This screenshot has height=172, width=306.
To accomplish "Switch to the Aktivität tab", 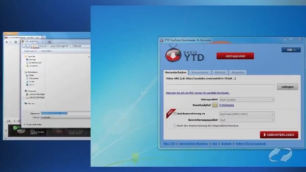I will coord(220,72).
